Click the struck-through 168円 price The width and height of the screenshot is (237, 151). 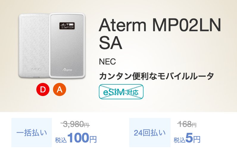187,125
